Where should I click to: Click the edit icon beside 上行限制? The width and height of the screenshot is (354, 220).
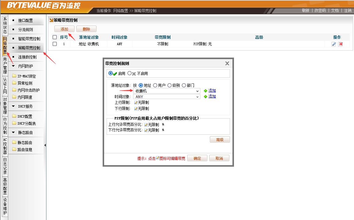click(x=136, y=103)
